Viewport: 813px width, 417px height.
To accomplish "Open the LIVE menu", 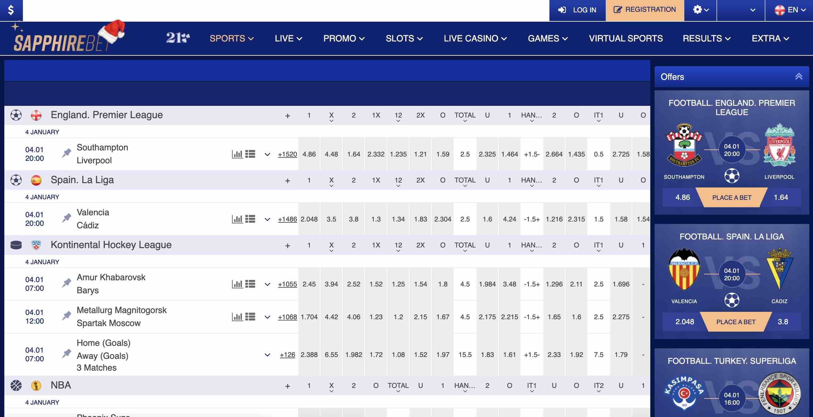I will tap(288, 38).
